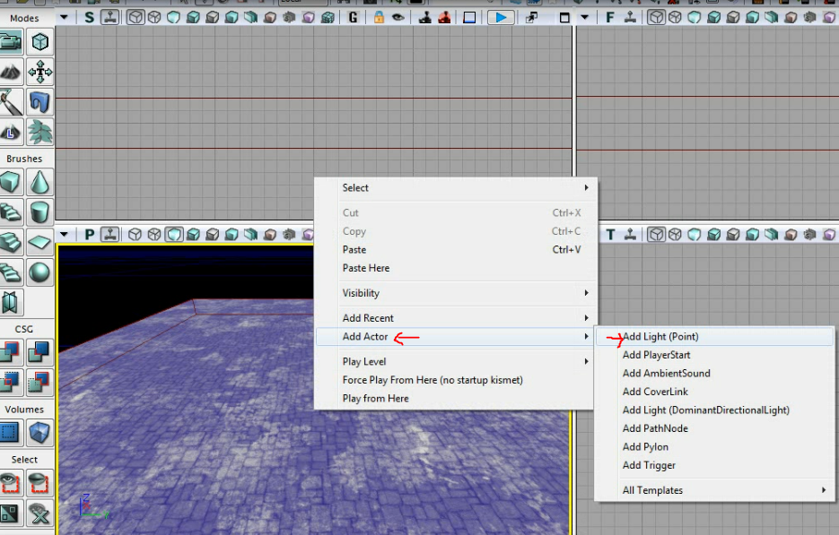Expand Visibility submenu
Viewport: 839px width, 535px height.
click(x=455, y=293)
